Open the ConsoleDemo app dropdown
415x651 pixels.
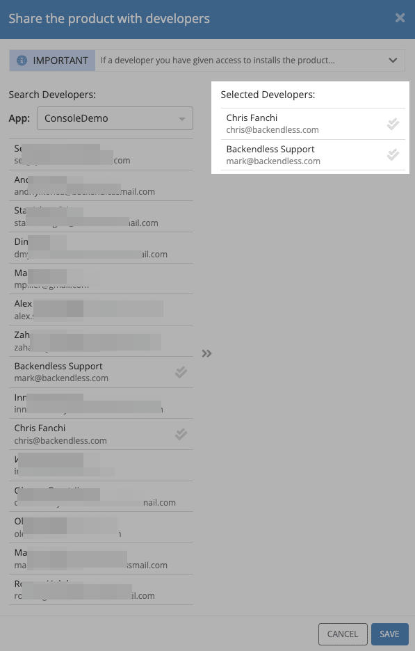115,118
